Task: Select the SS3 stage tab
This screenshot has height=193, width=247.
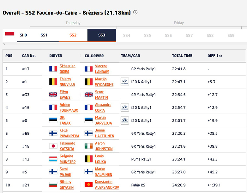Action: (x=102, y=35)
